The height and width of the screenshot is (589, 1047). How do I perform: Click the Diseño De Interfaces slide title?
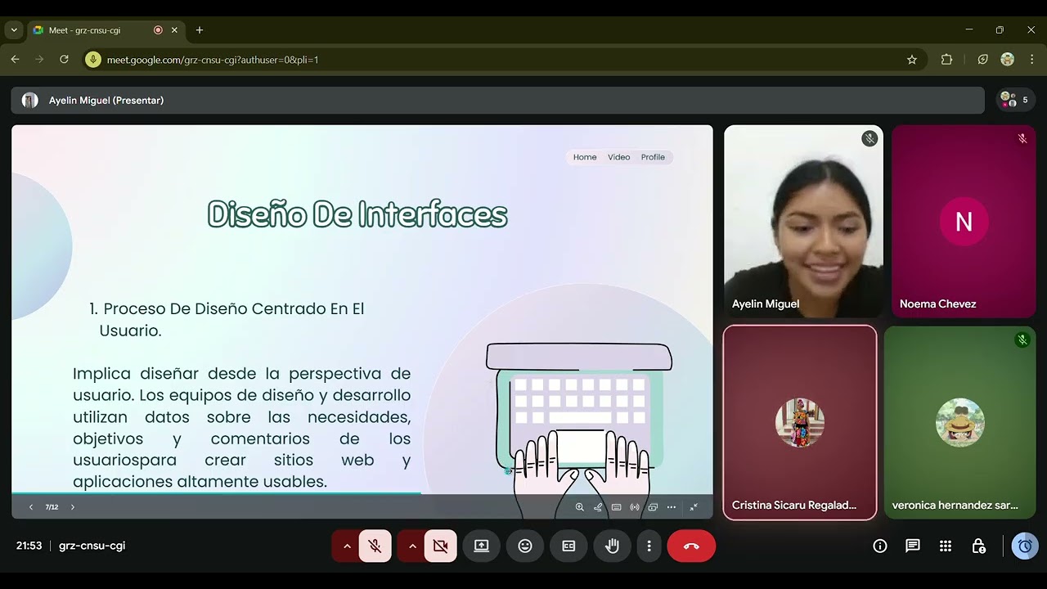tap(357, 215)
